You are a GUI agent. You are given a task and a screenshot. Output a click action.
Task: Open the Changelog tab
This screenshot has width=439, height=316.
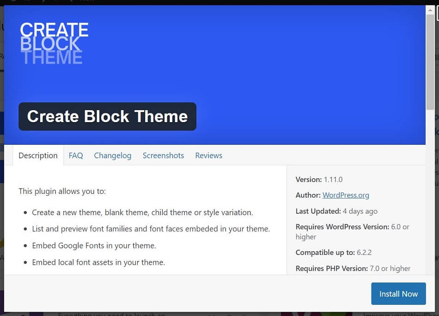click(x=113, y=155)
